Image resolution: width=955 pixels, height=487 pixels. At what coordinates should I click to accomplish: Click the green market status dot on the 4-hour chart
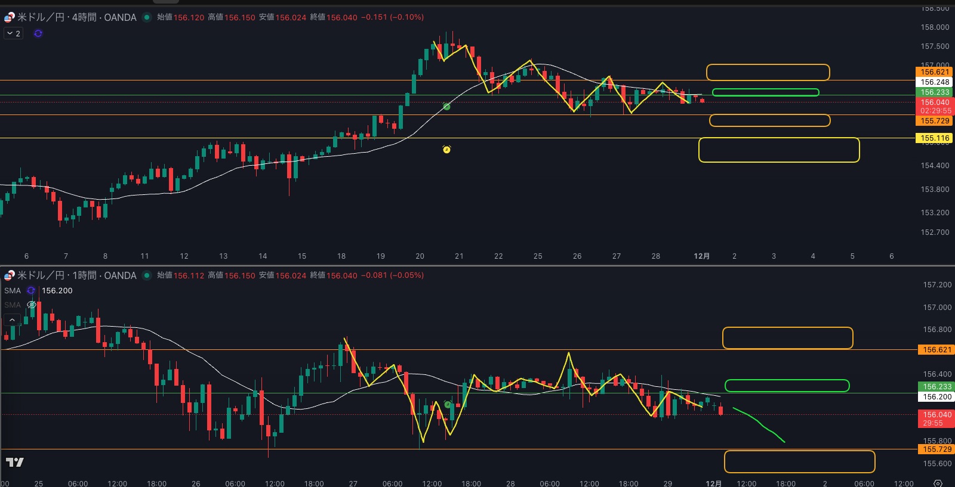click(x=147, y=17)
